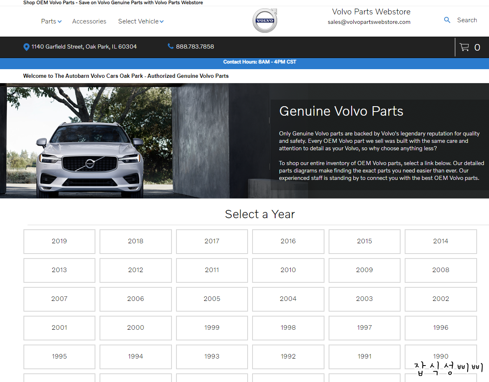Viewport: 489px width, 382px height.
Task: Click the sales@volvopartswebstore.com email link
Action: pyautogui.click(x=369, y=22)
